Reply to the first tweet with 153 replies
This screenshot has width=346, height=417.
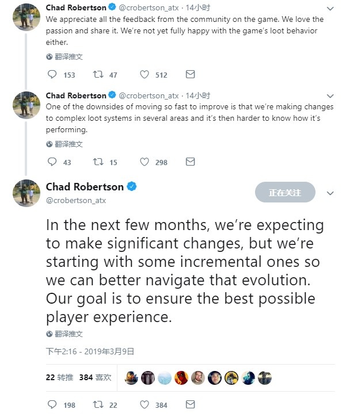click(x=52, y=75)
